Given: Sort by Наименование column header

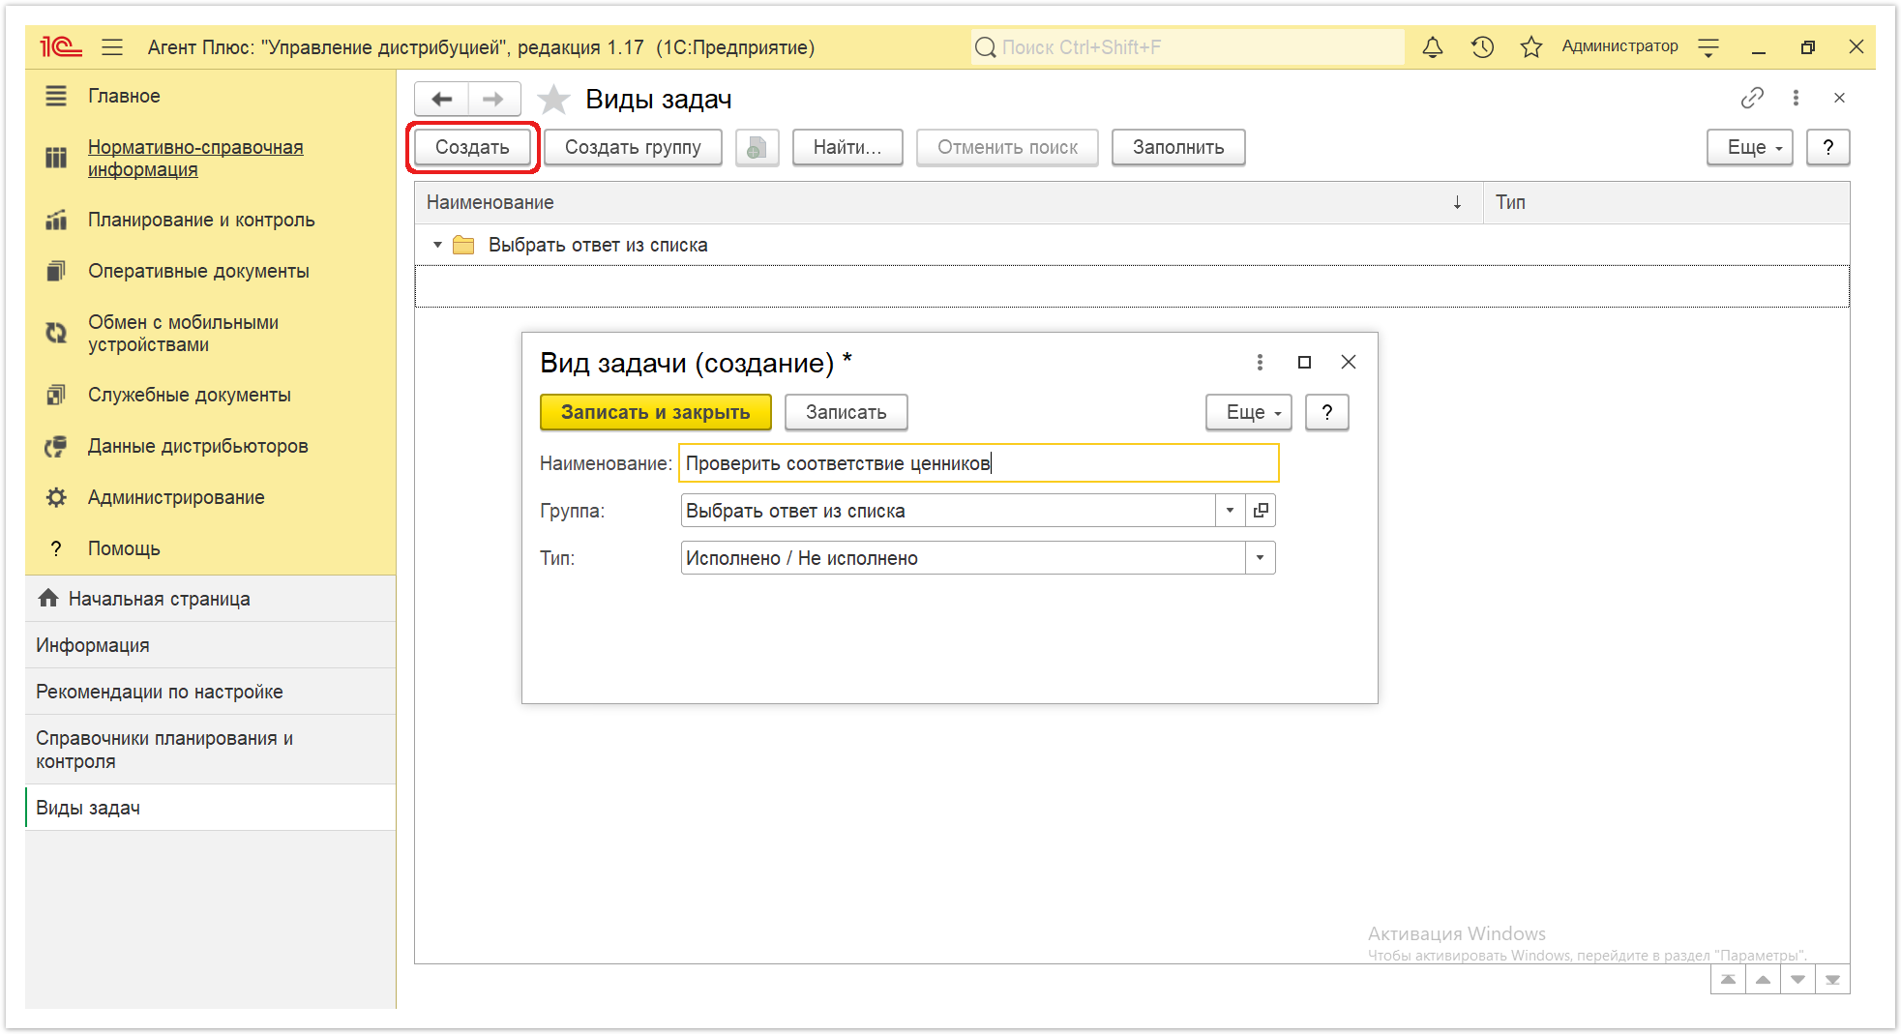Looking at the screenshot, I should (x=948, y=202).
